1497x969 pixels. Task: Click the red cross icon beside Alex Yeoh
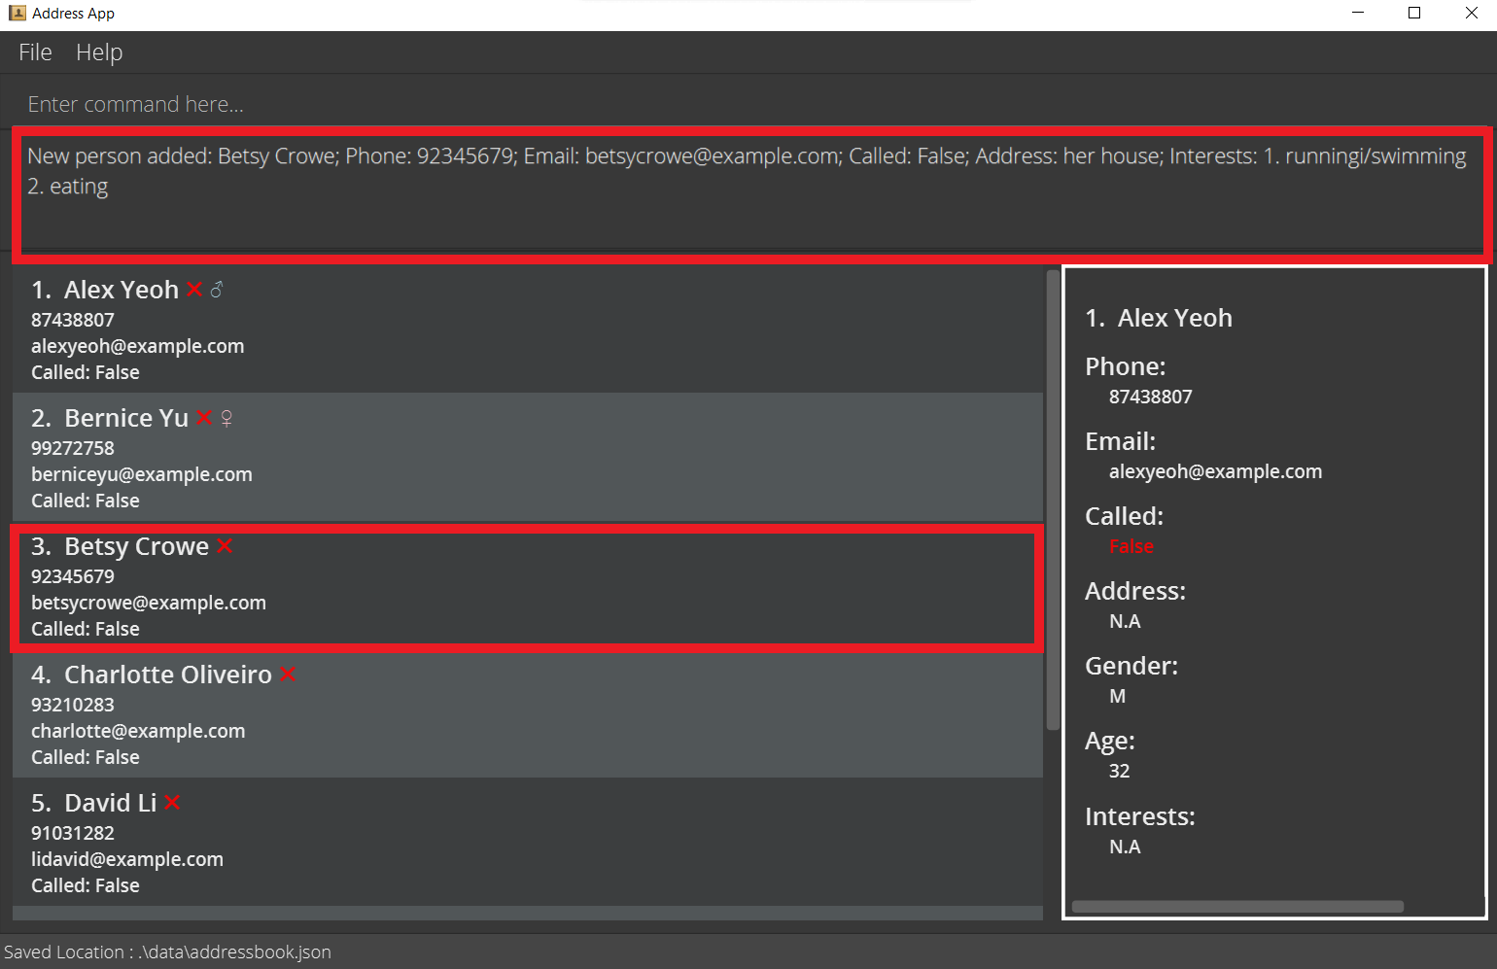point(194,290)
